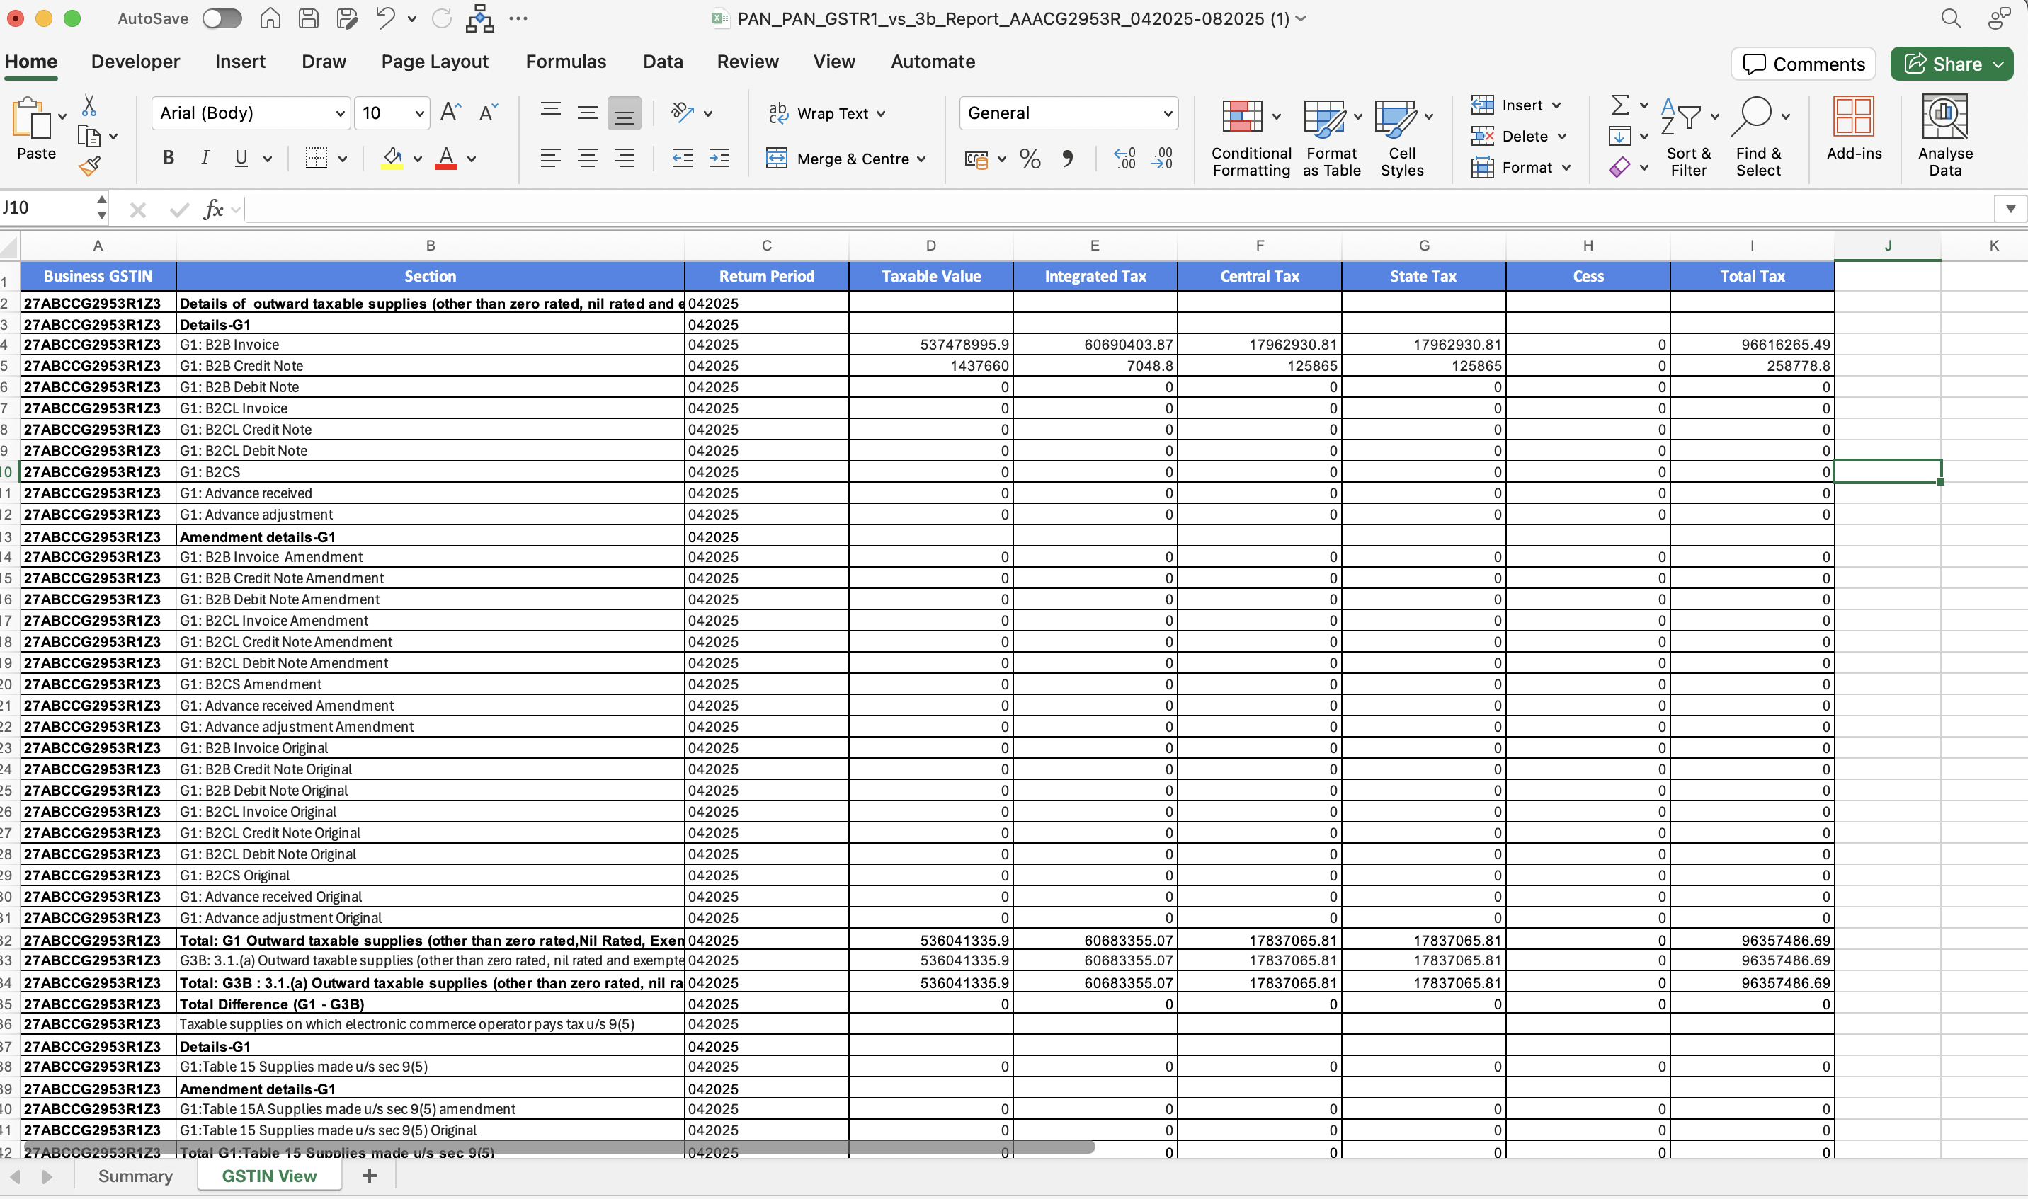The width and height of the screenshot is (2028, 1199).
Task: Toggle Italic formatting
Action: pyautogui.click(x=205, y=159)
